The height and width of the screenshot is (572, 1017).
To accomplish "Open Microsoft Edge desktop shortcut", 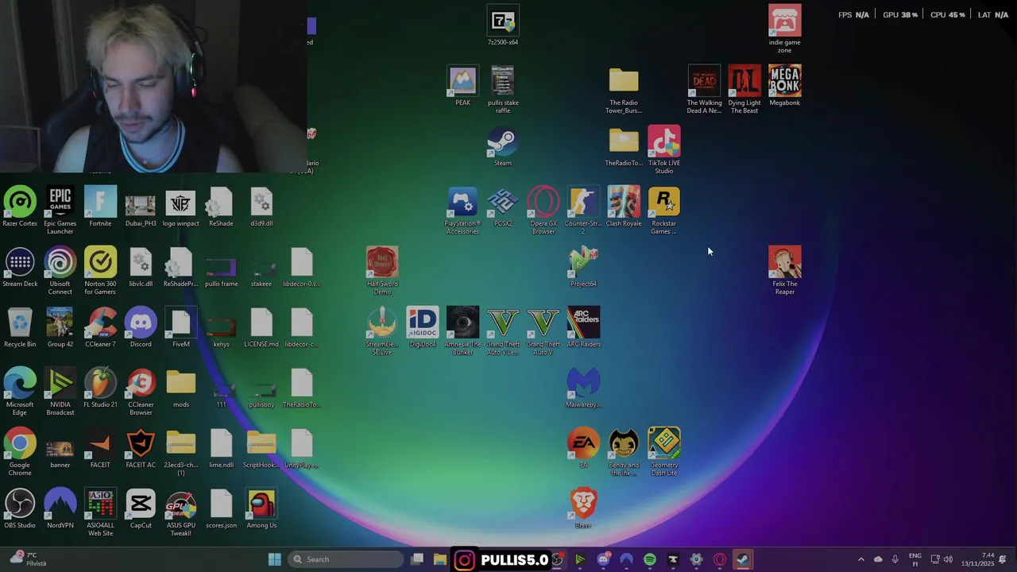I will coord(20,392).
